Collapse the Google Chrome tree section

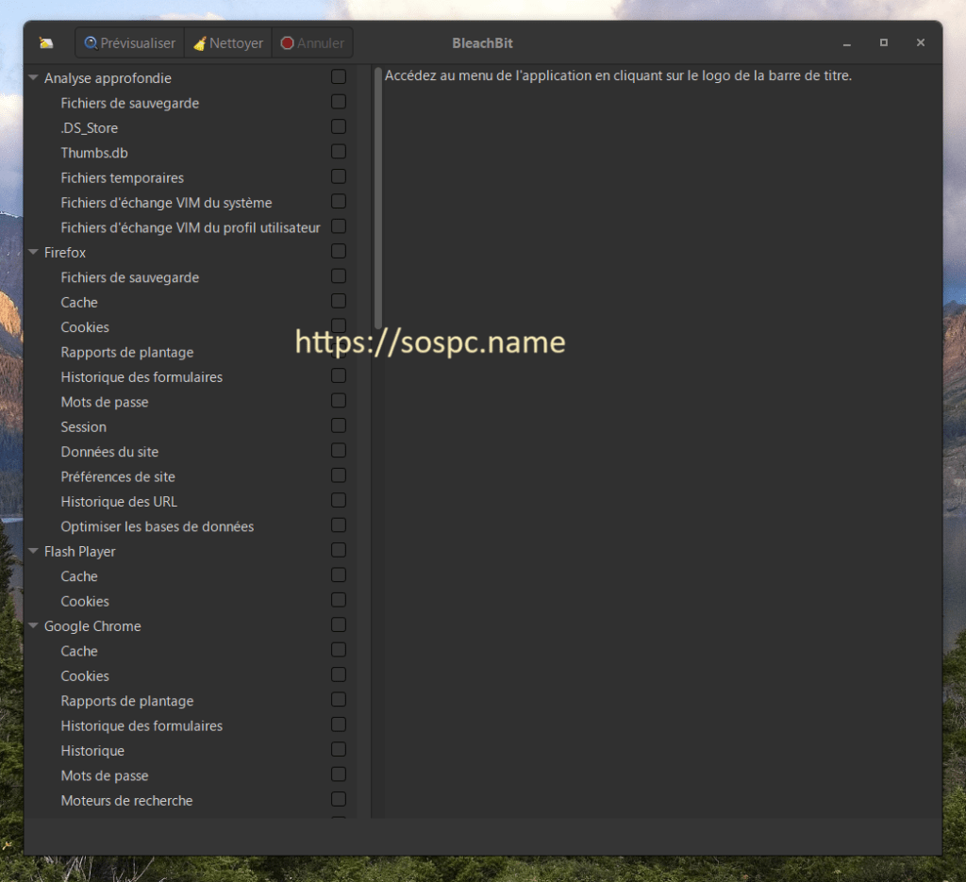[x=34, y=626]
